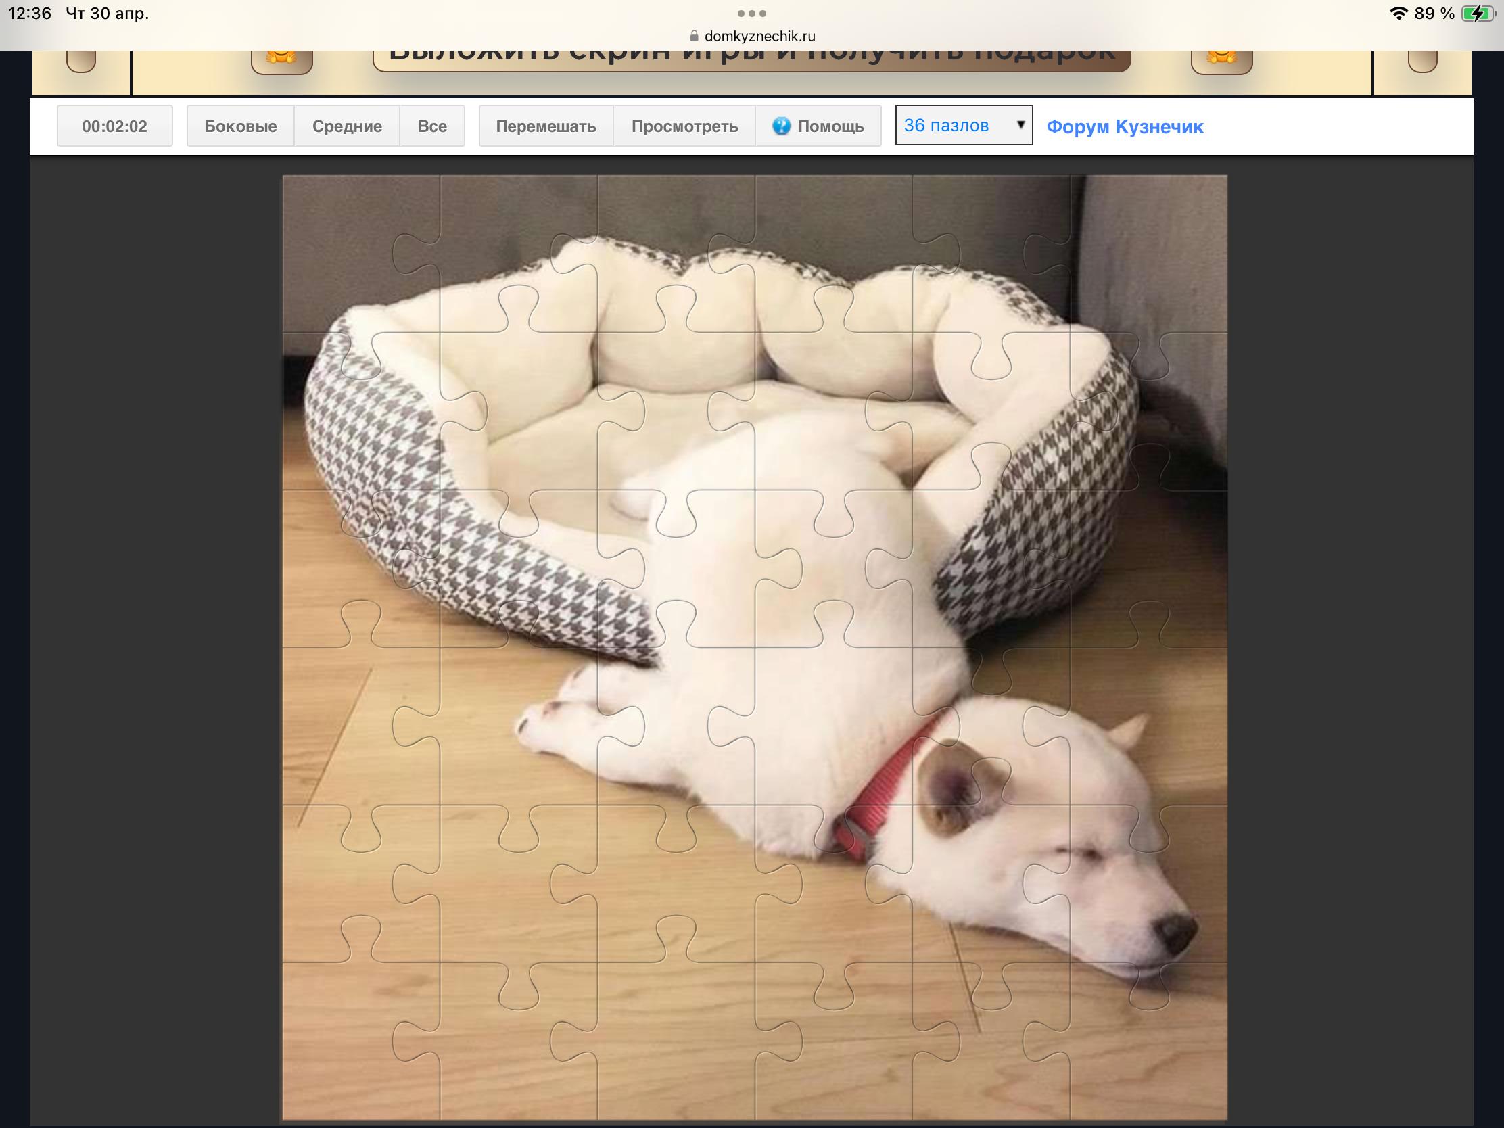The image size is (1504, 1128).
Task: Tap the three dots at screen top
Action: pos(751,13)
